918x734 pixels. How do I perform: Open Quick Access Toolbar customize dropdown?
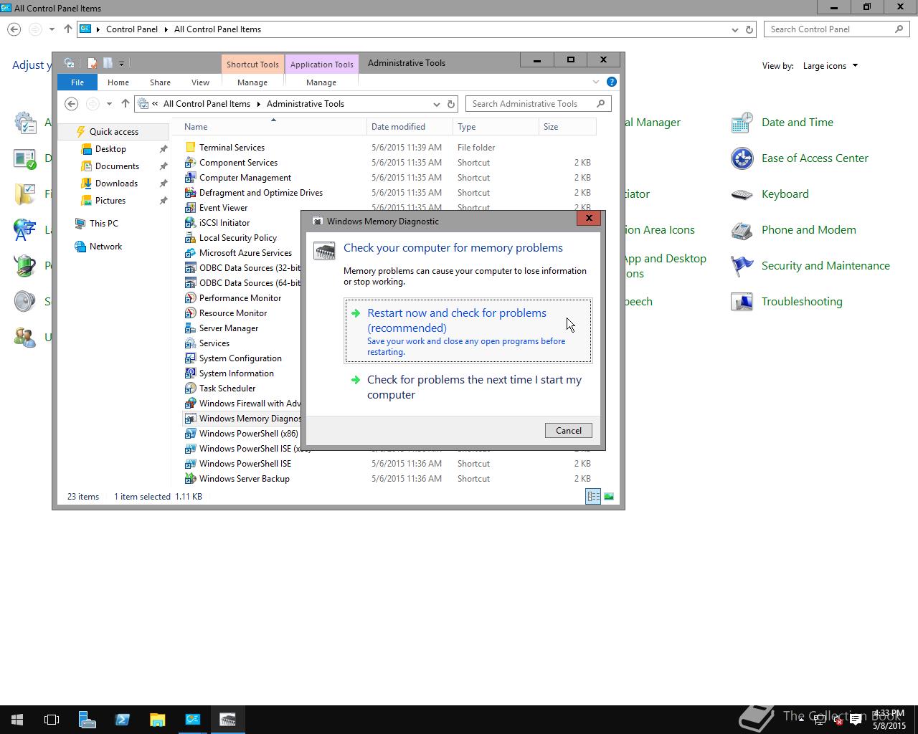(x=121, y=63)
